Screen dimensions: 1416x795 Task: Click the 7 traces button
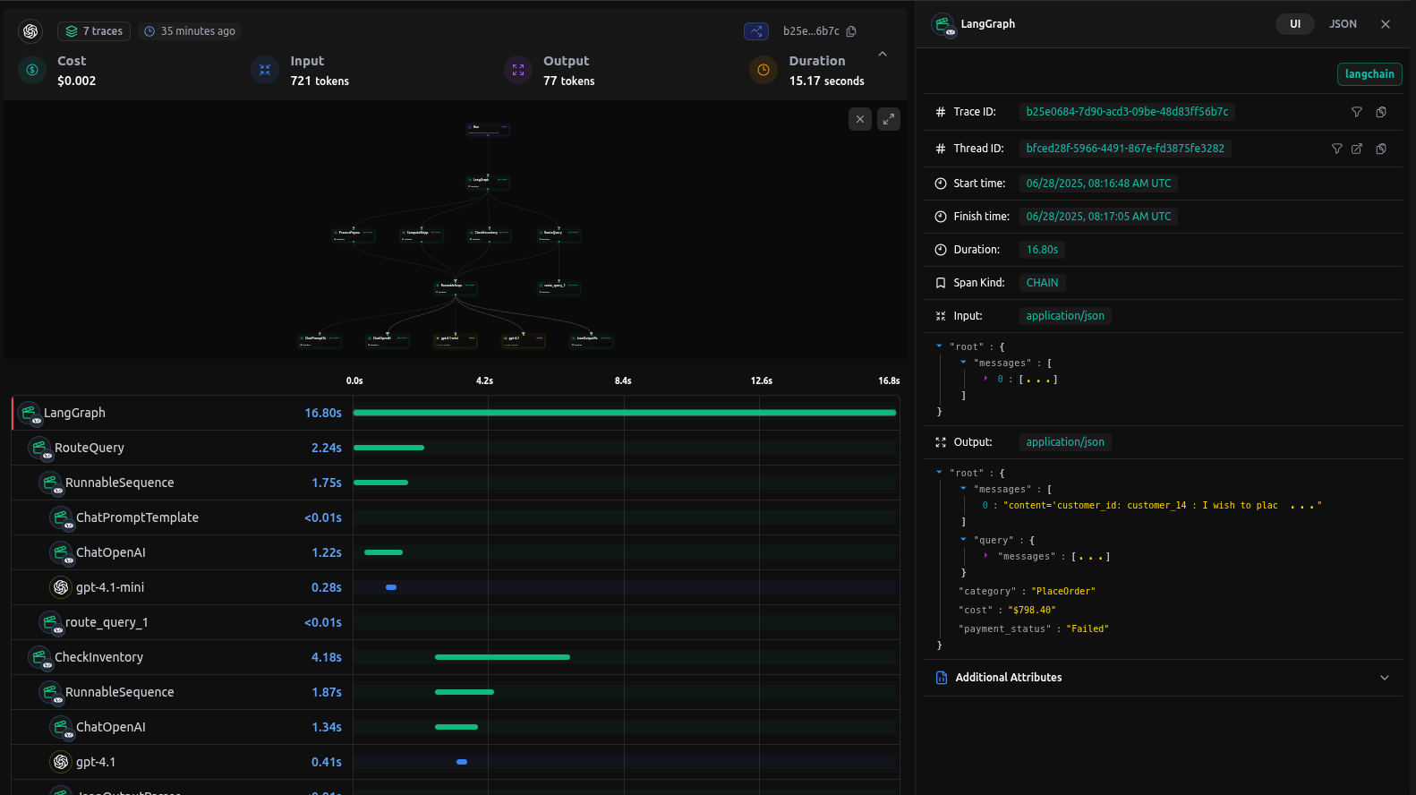(x=95, y=31)
